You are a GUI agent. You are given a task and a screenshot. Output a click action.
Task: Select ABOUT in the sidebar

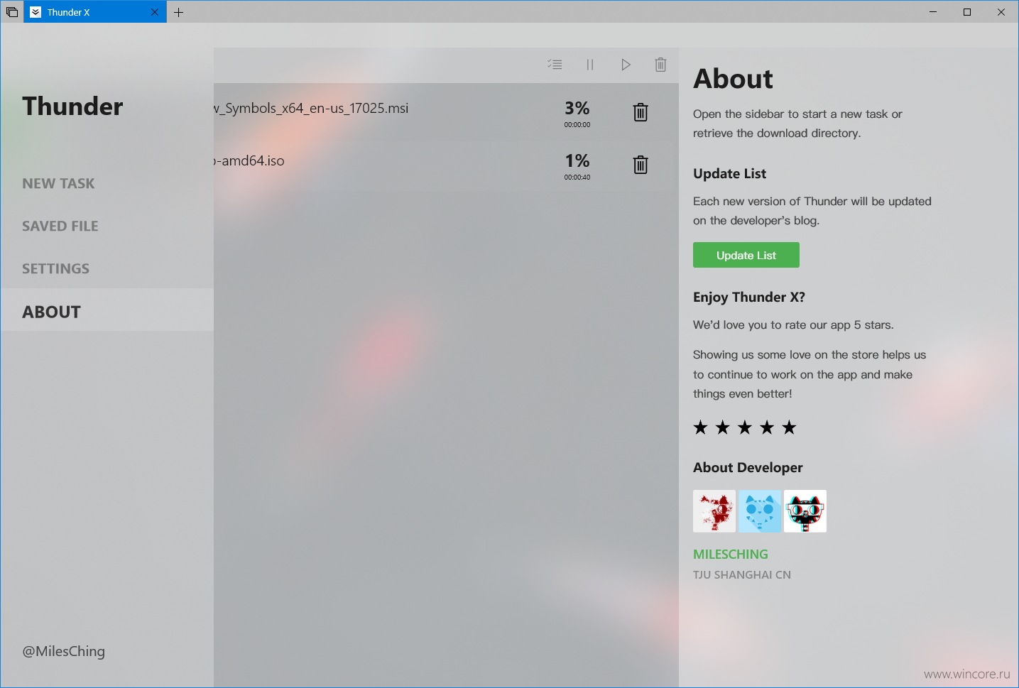[x=107, y=310]
